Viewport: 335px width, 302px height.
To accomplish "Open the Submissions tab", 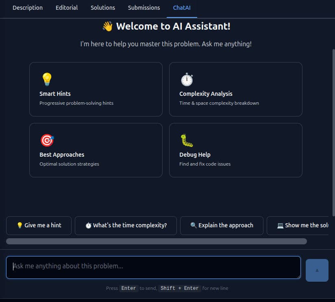I will point(144,8).
